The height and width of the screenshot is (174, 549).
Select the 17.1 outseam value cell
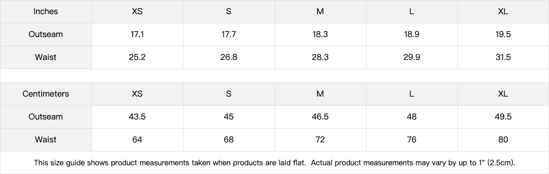coord(137,34)
